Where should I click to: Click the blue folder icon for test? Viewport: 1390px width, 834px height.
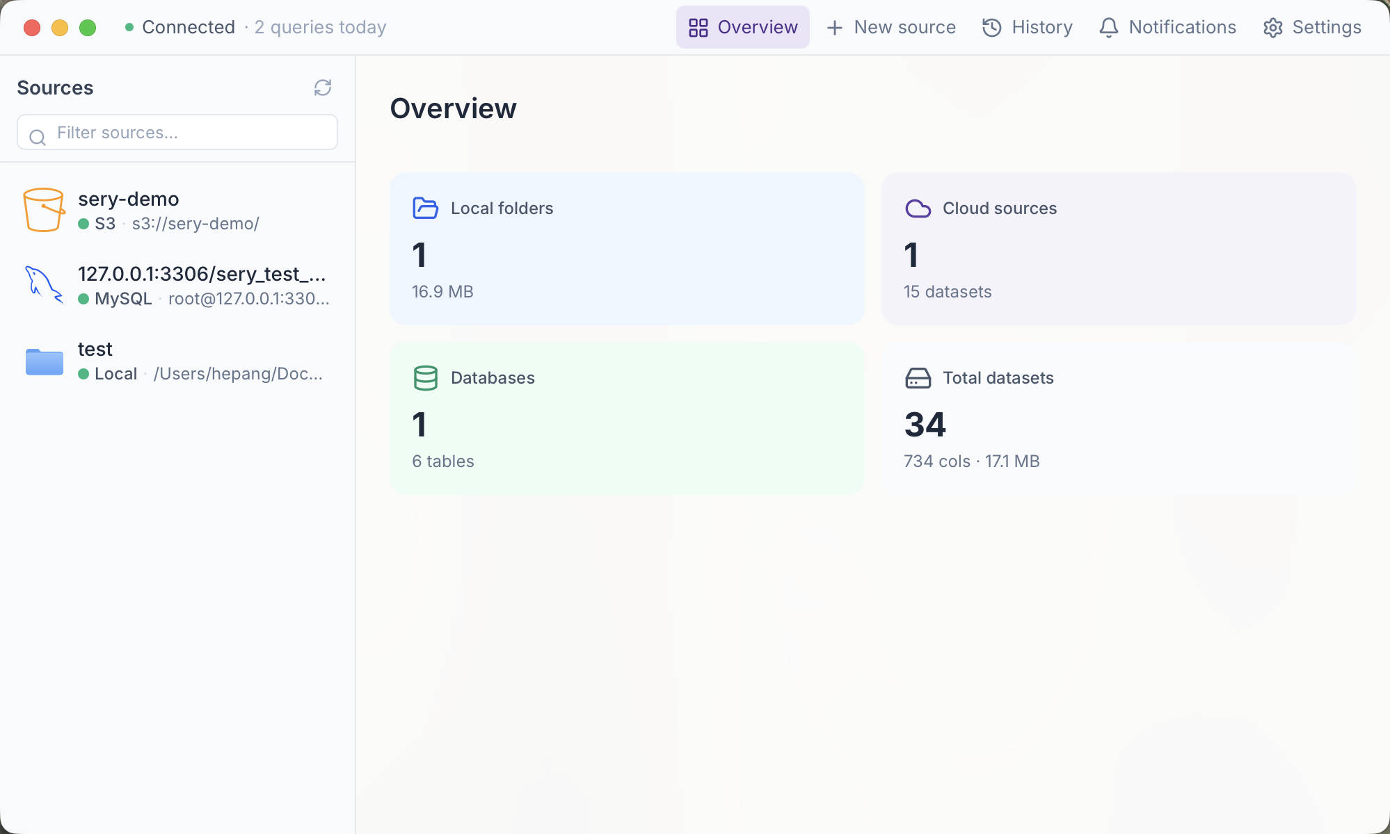click(x=45, y=361)
